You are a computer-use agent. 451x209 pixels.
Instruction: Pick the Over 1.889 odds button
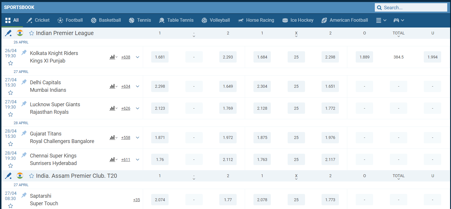[364, 57]
